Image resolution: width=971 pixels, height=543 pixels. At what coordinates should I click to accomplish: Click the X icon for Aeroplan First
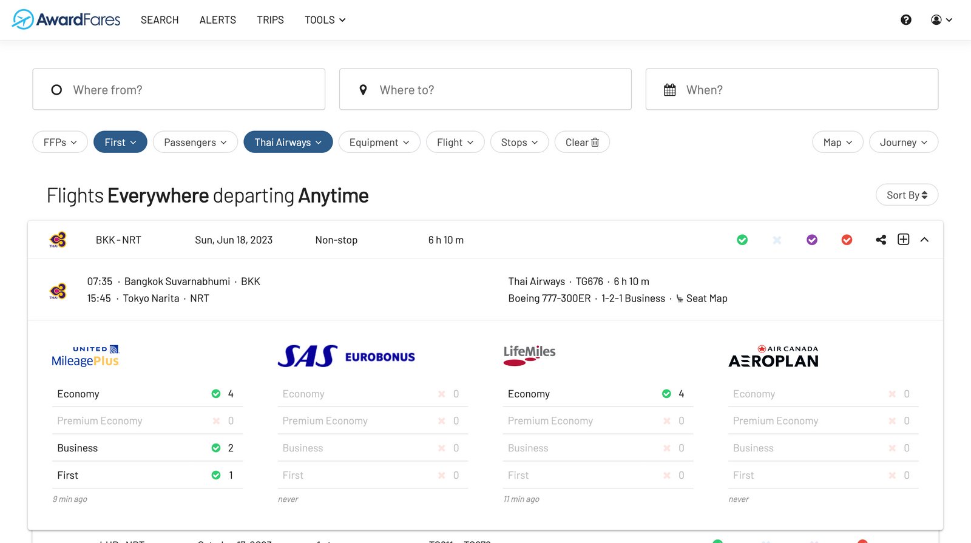click(x=892, y=475)
